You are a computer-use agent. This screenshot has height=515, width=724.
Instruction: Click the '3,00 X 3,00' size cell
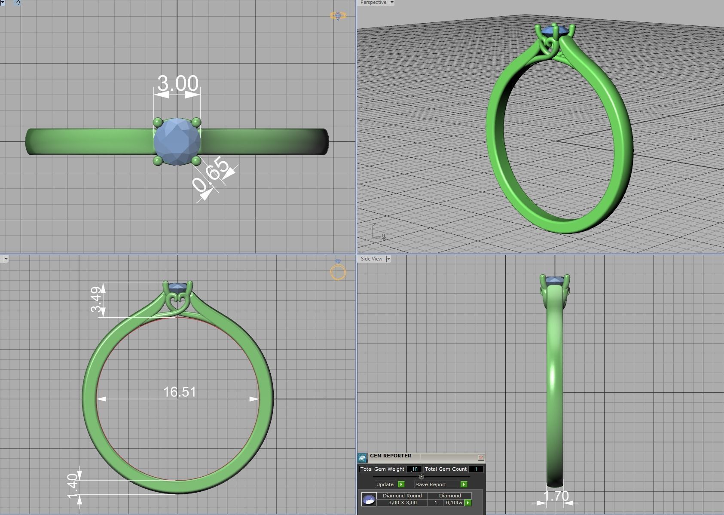[x=402, y=503]
